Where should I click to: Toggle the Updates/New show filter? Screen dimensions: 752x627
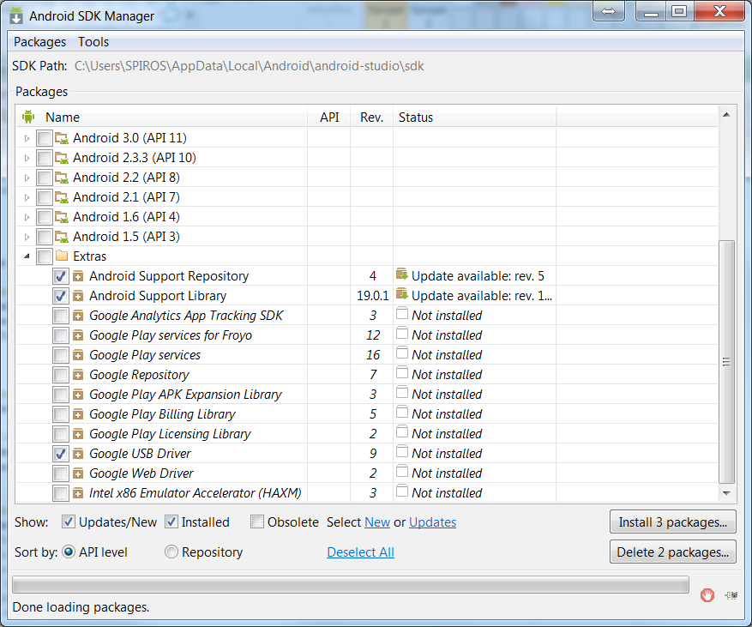(68, 522)
